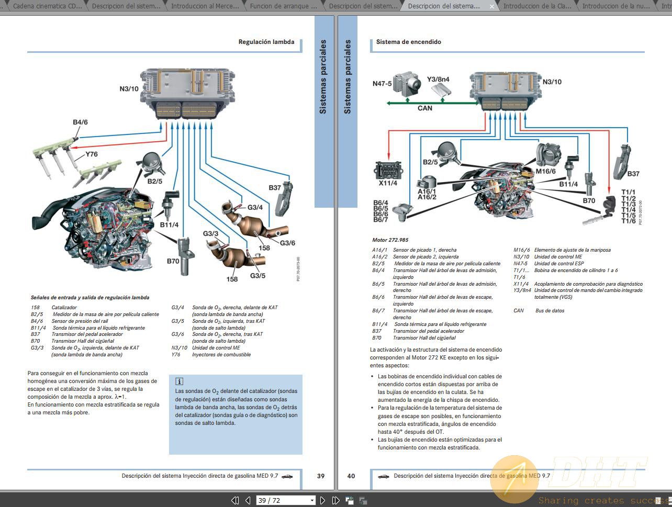
Task: Click the N3/10 label on the left page
Action: [x=129, y=89]
